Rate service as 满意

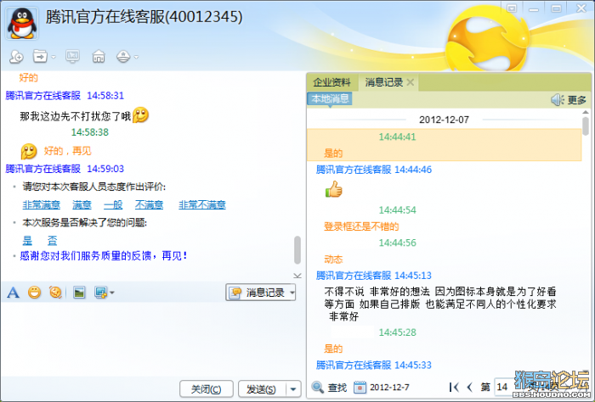[82, 204]
